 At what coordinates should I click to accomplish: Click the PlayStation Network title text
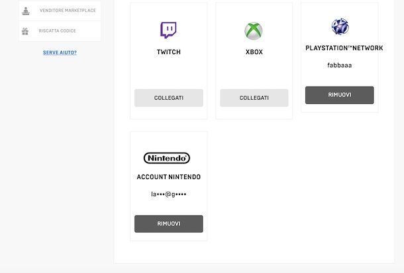(344, 48)
